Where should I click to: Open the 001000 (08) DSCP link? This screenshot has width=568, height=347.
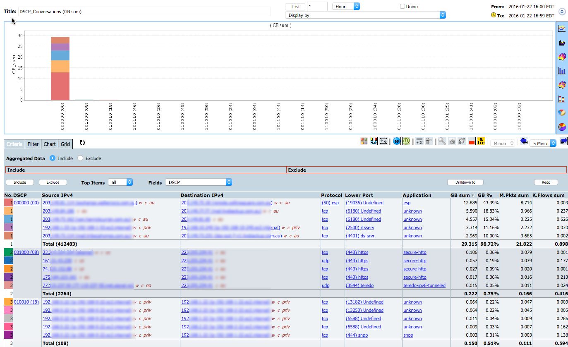pos(26,252)
